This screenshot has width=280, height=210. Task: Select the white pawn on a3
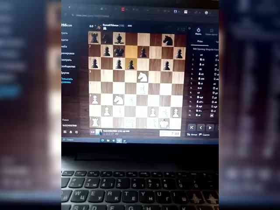(x=95, y=99)
